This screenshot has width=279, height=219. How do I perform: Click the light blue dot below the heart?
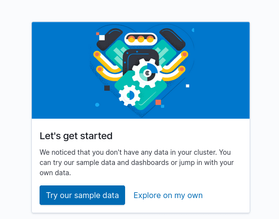97,105
